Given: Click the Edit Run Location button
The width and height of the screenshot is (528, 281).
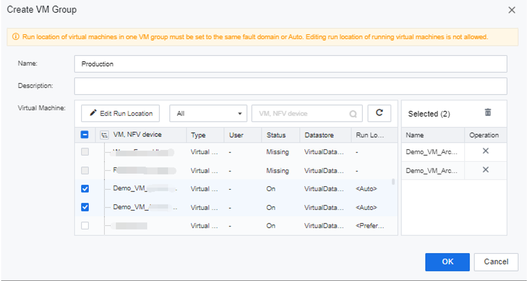Looking at the screenshot, I should click(x=121, y=113).
